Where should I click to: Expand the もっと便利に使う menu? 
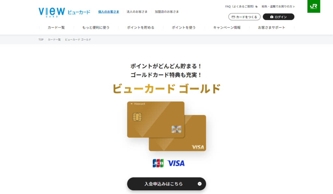click(x=96, y=28)
